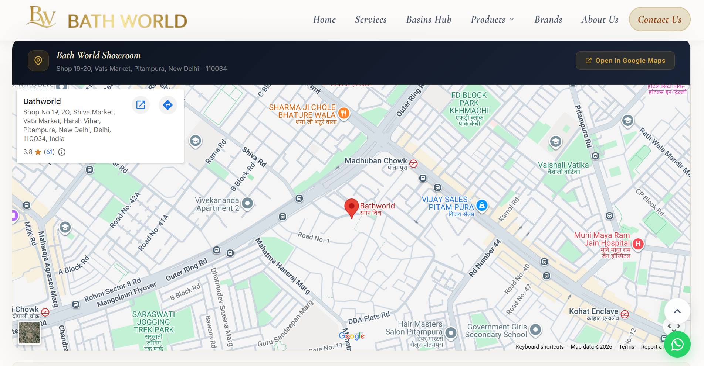Click the Bath World logo
This screenshot has width=704, height=366.
(107, 18)
